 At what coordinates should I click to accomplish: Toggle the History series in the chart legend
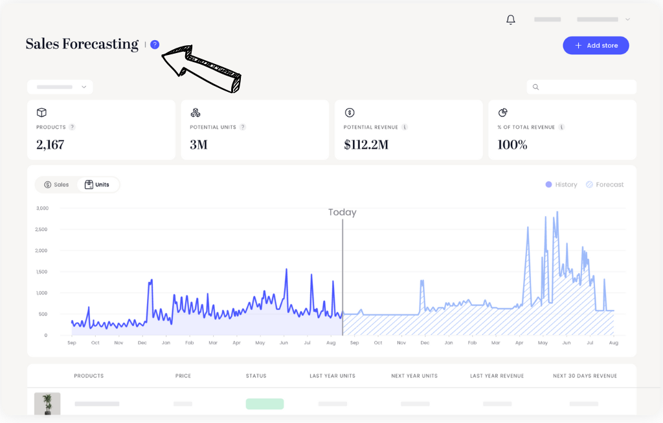[x=561, y=184]
